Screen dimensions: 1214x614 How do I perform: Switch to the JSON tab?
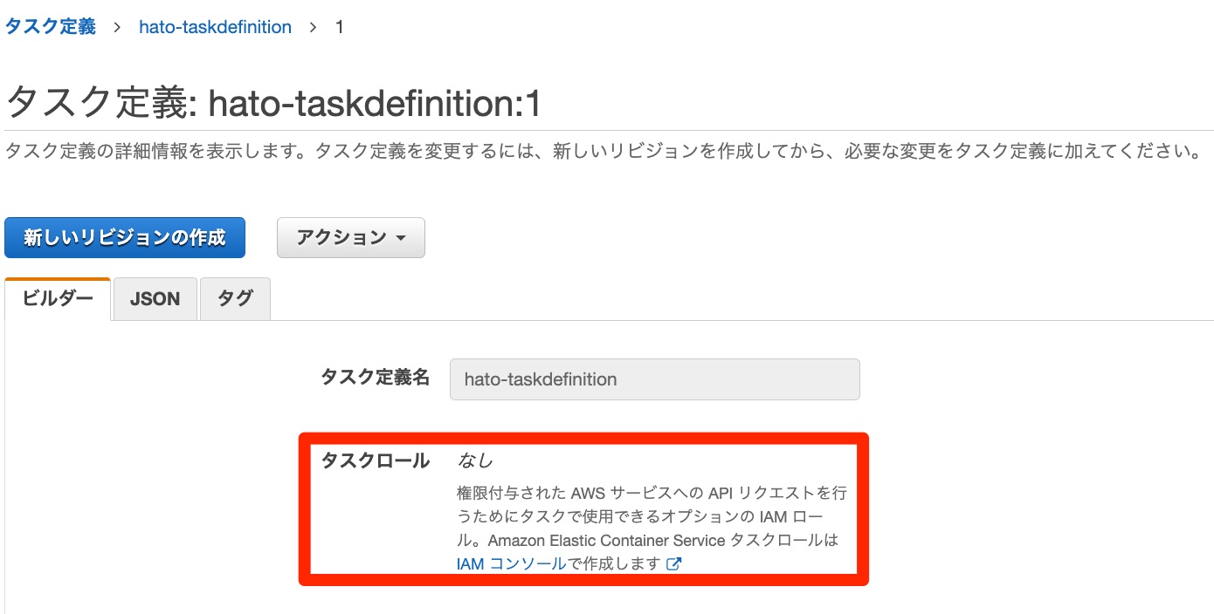(155, 298)
